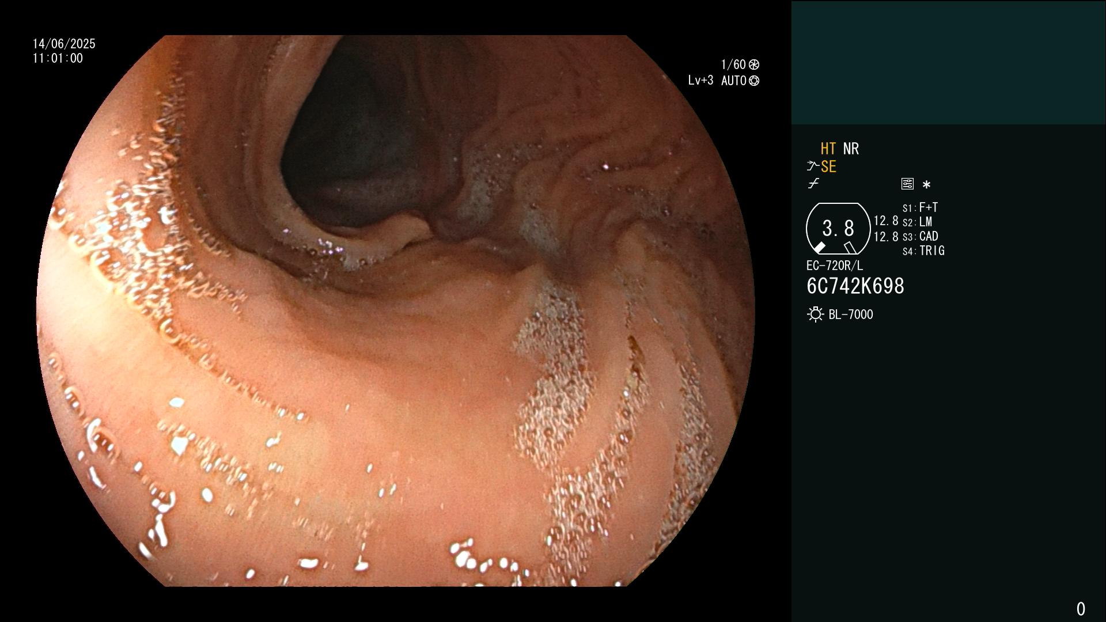1106x622 pixels.
Task: Click the settings sliders icon in side panel
Action: pyautogui.click(x=907, y=184)
